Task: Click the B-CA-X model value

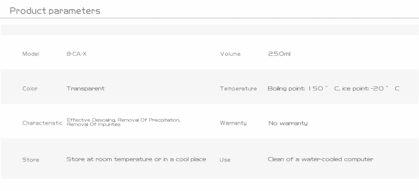Action: [76, 54]
